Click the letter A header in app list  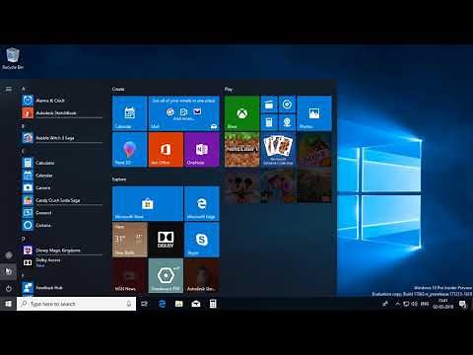tap(23, 89)
